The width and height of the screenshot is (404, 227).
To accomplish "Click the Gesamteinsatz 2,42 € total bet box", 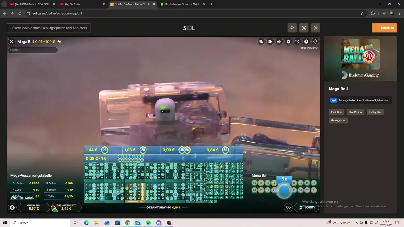I will point(66,207).
